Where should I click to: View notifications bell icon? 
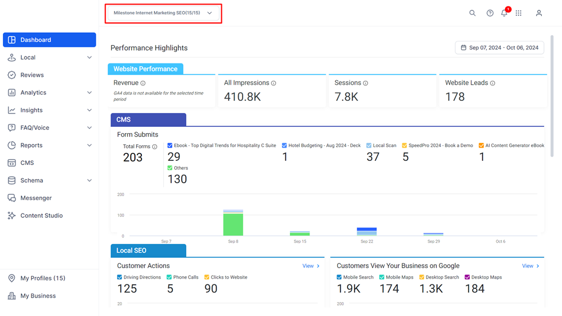click(x=504, y=13)
